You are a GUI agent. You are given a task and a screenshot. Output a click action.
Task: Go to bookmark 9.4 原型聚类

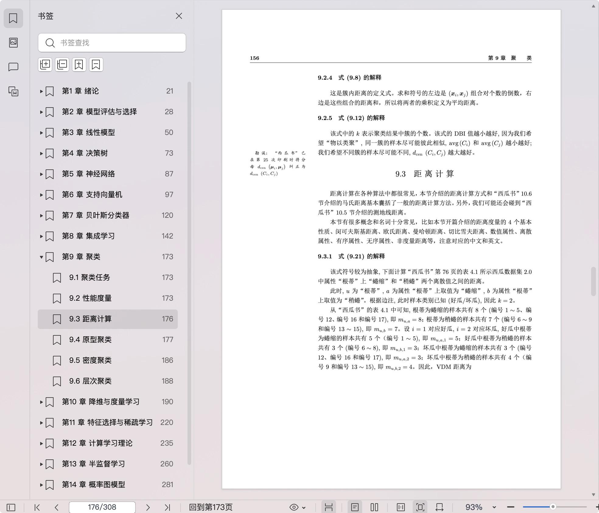point(108,340)
